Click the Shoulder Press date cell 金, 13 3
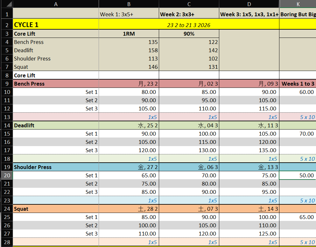 coord(249,167)
